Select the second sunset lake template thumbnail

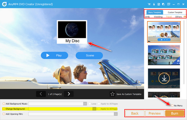[x=164, y=55]
